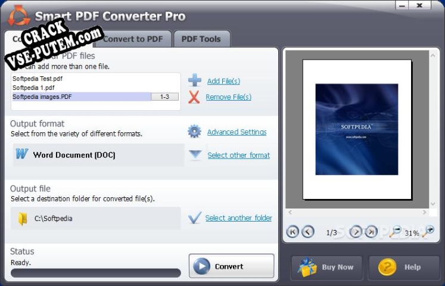
Task: Click the gift box Buy Now icon
Action: coord(307,267)
